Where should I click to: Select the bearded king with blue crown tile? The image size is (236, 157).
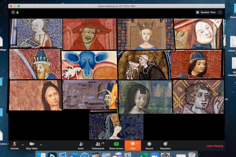point(35,64)
